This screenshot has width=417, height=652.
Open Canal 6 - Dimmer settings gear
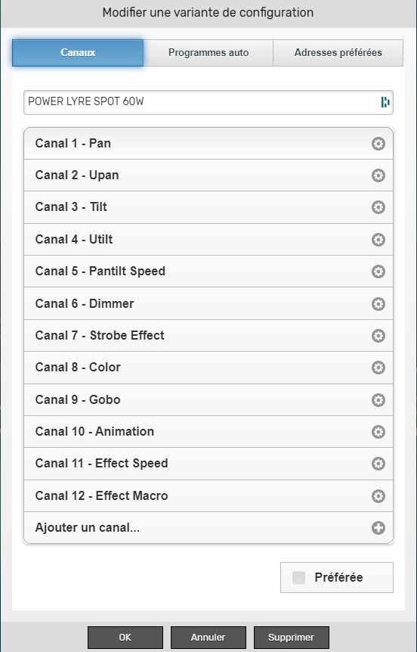tap(378, 303)
